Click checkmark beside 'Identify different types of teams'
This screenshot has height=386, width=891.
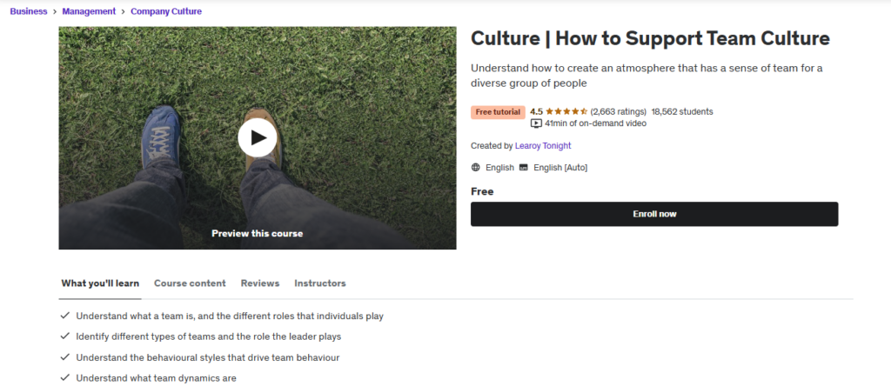pyautogui.click(x=65, y=336)
